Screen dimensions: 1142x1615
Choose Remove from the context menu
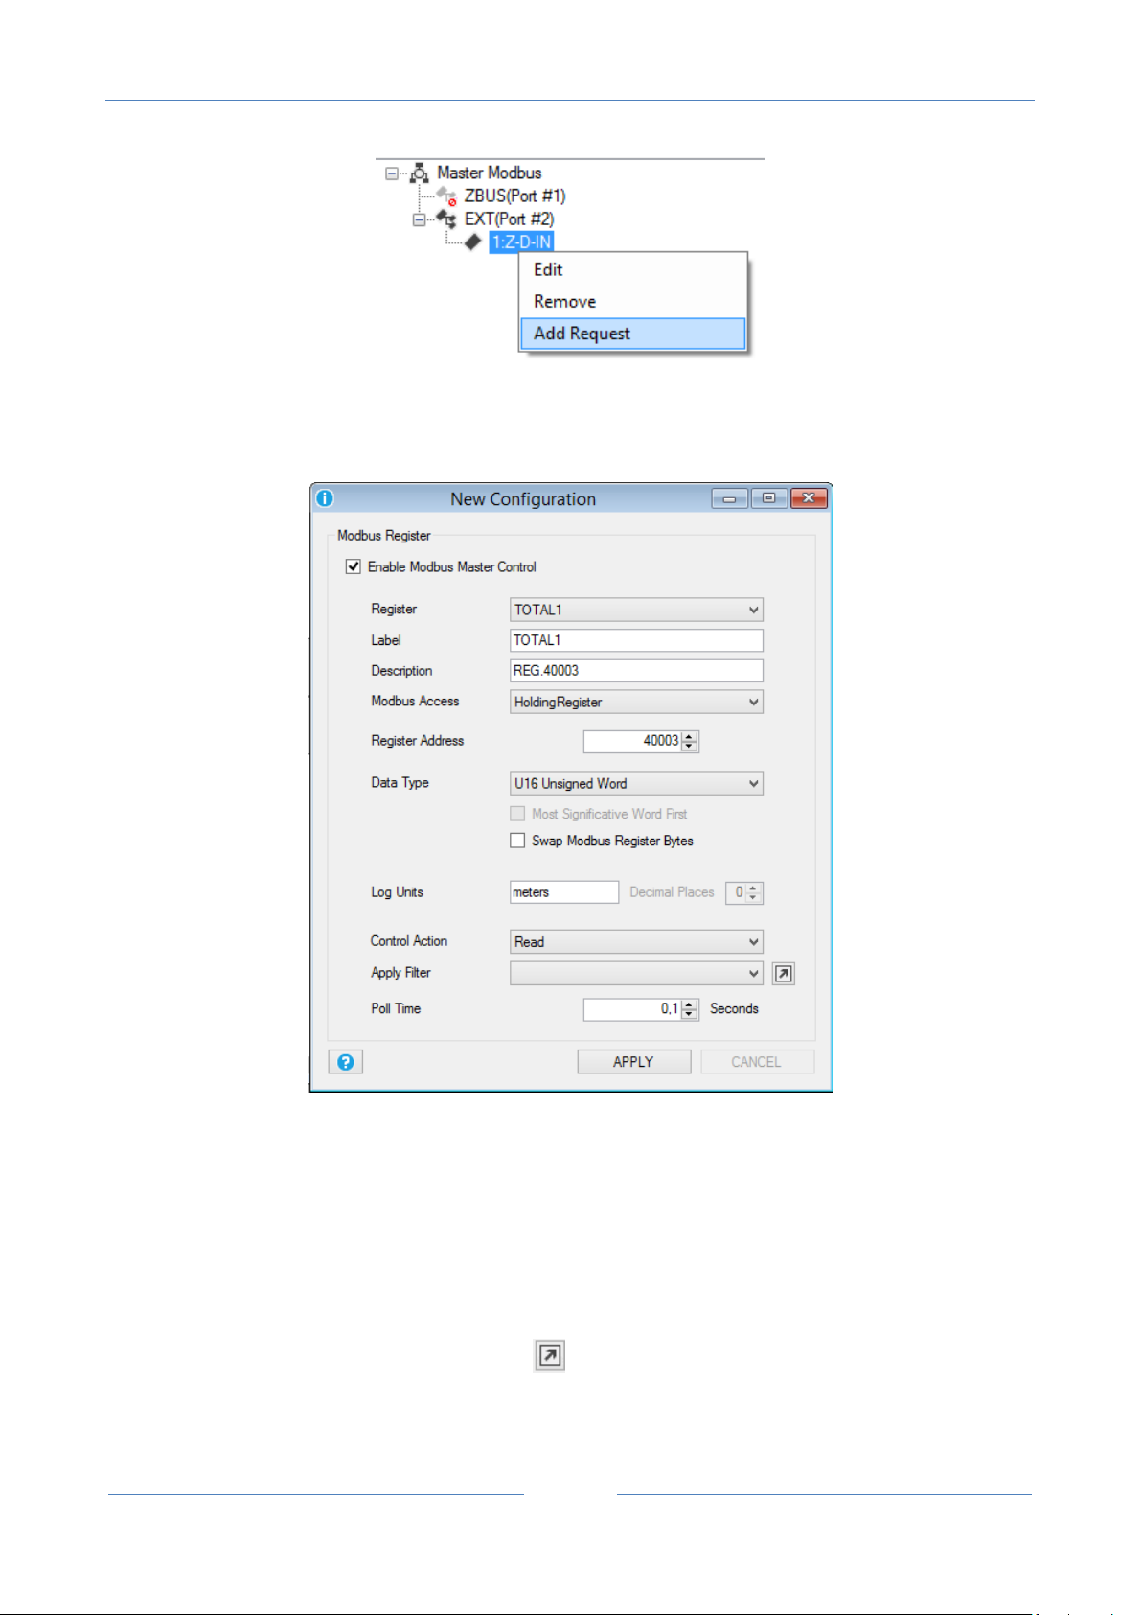click(x=632, y=302)
